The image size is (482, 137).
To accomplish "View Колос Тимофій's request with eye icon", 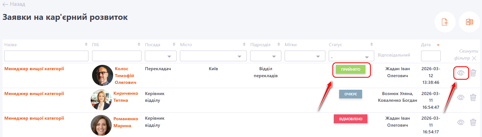I will [461, 73].
